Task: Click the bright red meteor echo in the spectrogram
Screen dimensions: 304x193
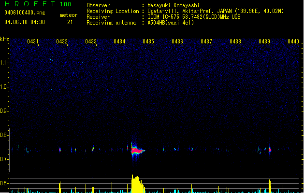Action: click(137, 151)
